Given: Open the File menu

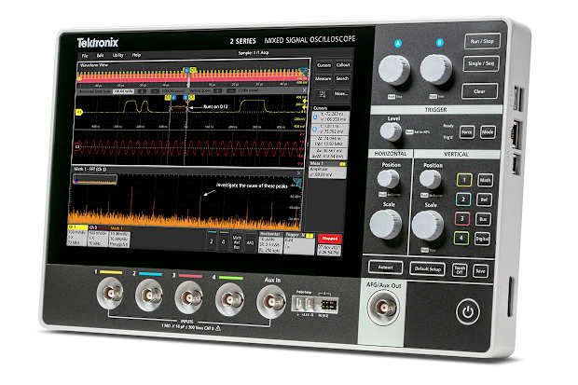Looking at the screenshot, I should point(85,56).
